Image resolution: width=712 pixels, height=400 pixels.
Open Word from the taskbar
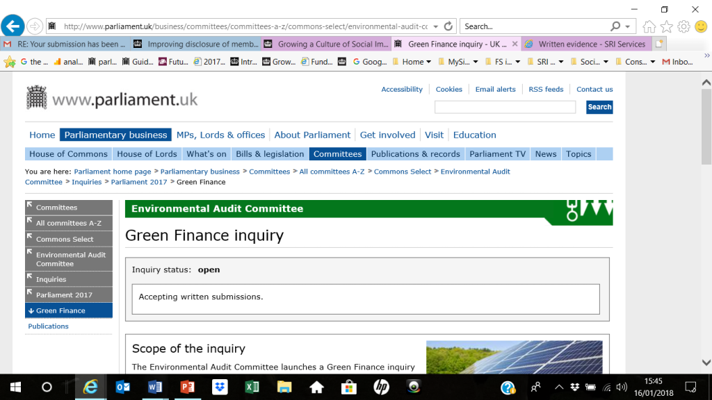(155, 387)
